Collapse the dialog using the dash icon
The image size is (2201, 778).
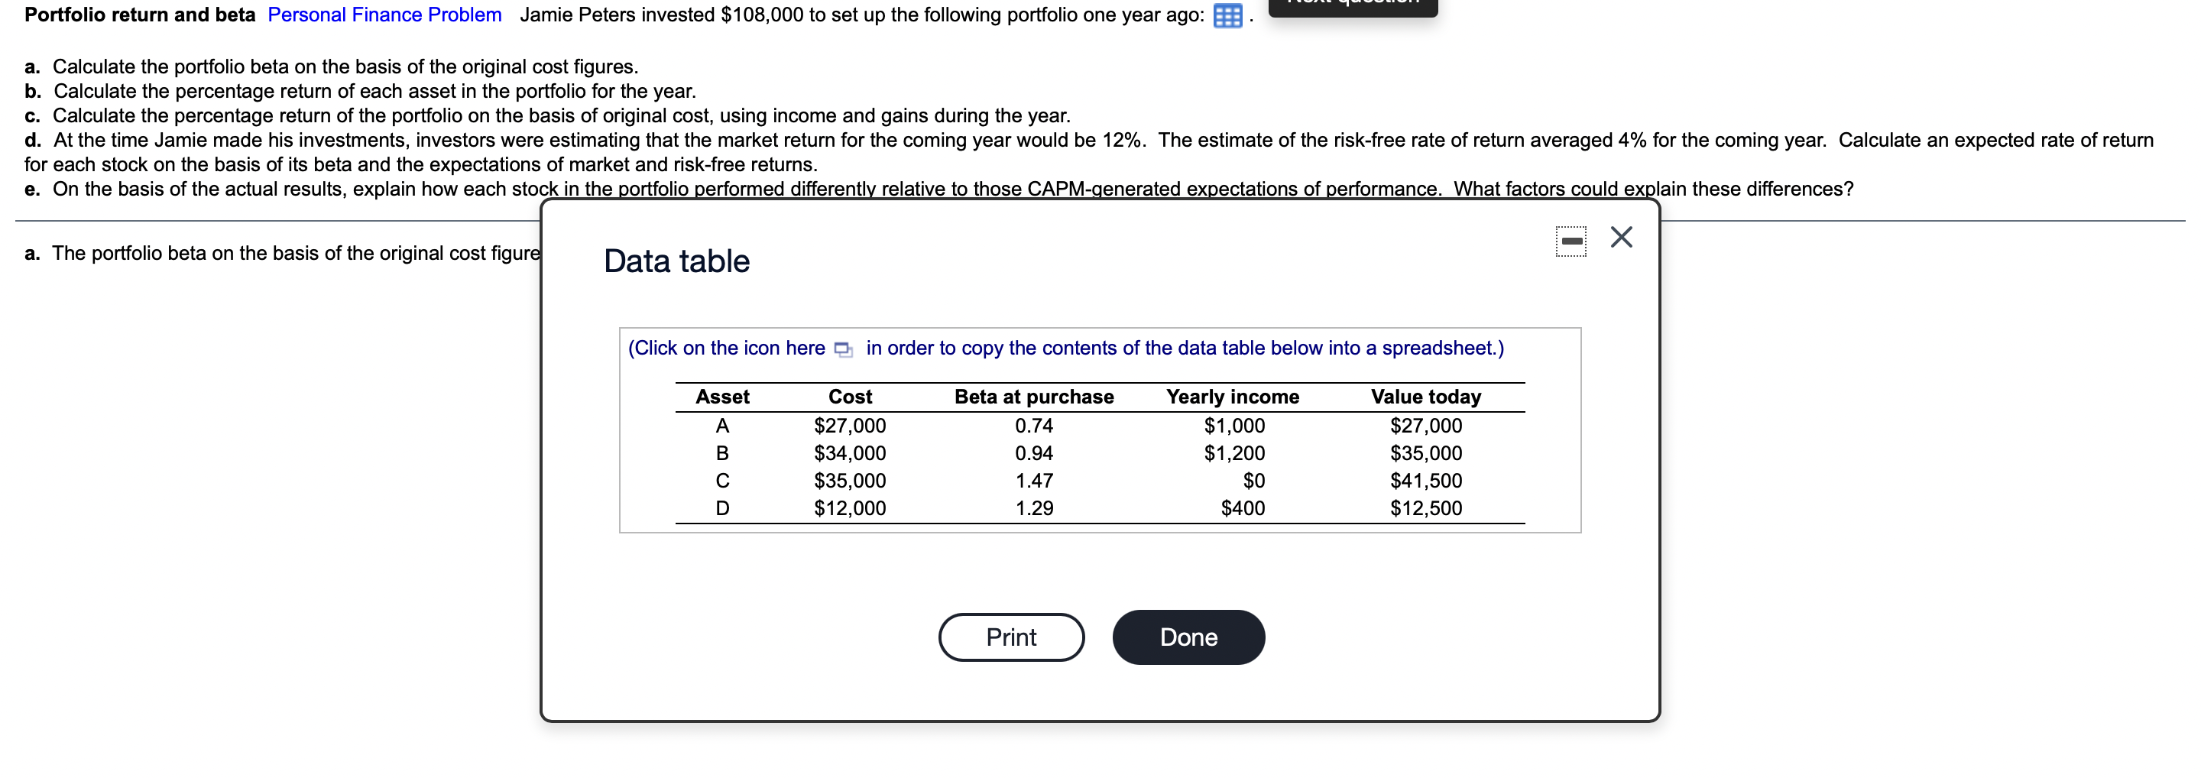(x=1571, y=240)
